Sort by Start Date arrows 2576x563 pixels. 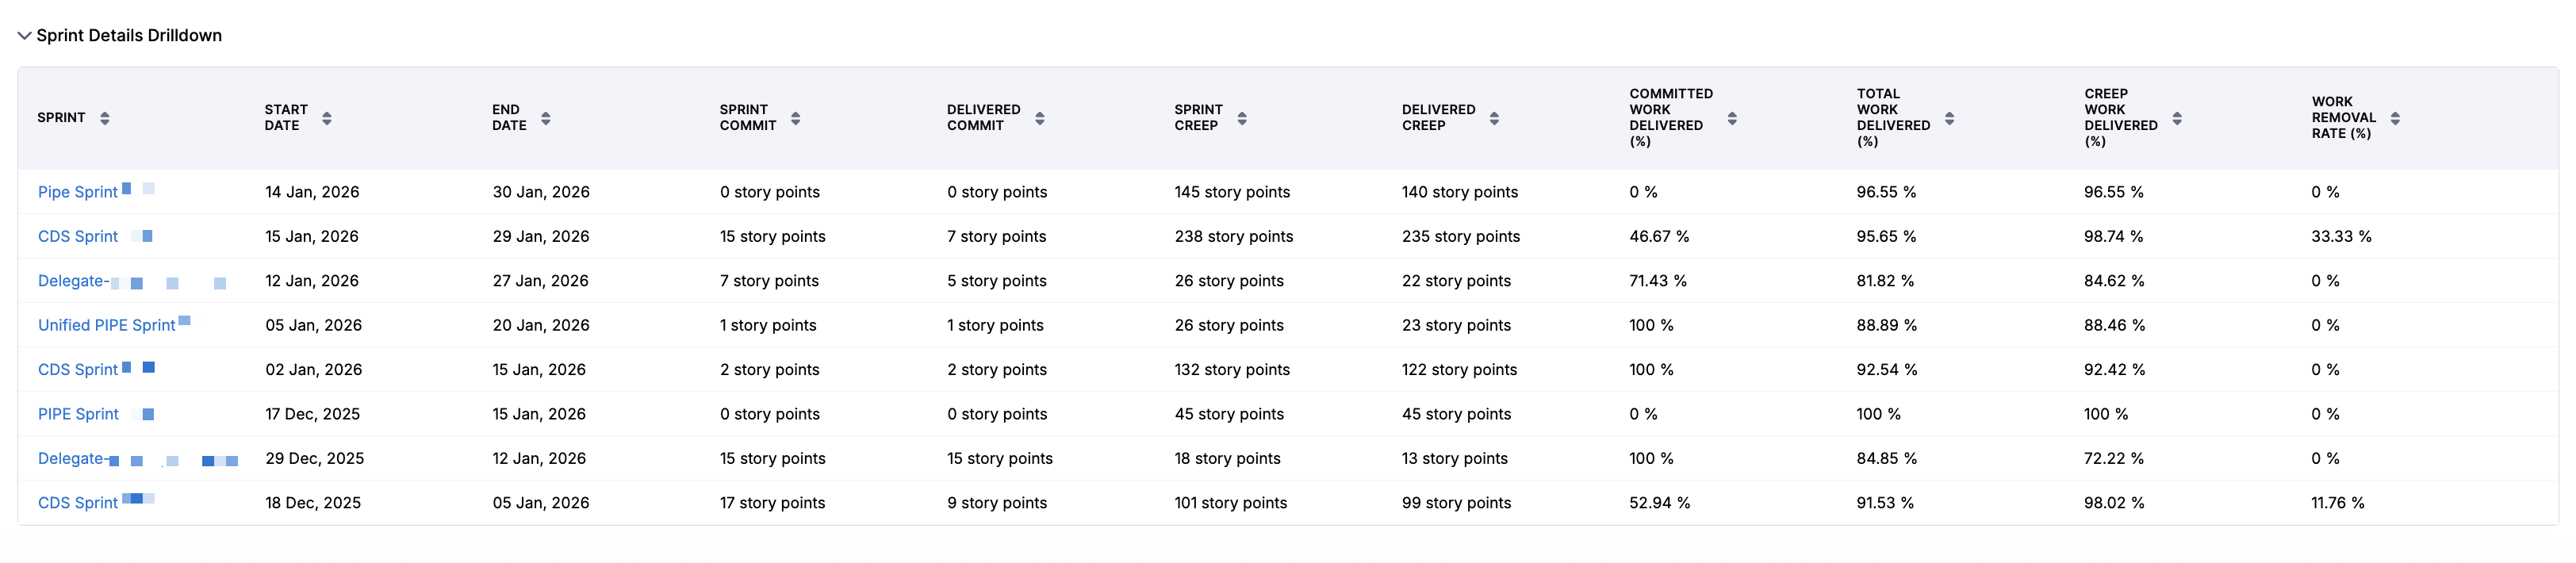click(x=327, y=118)
